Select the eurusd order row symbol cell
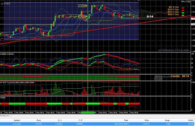The height and width of the screenshot is (126, 195). point(17,124)
